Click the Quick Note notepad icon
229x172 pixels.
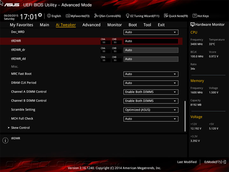(166, 16)
